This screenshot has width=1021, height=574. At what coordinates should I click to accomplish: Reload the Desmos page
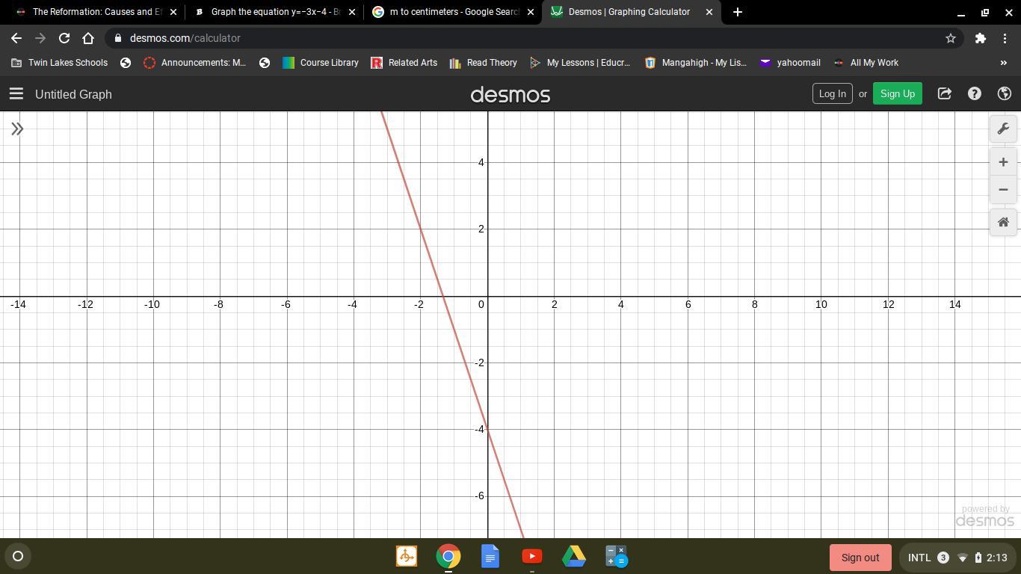[64, 38]
